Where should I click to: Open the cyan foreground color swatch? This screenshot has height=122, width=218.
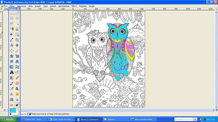(13, 111)
